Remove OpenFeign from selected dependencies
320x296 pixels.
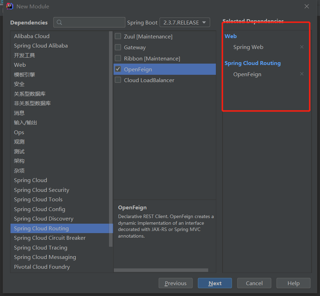[x=301, y=74]
